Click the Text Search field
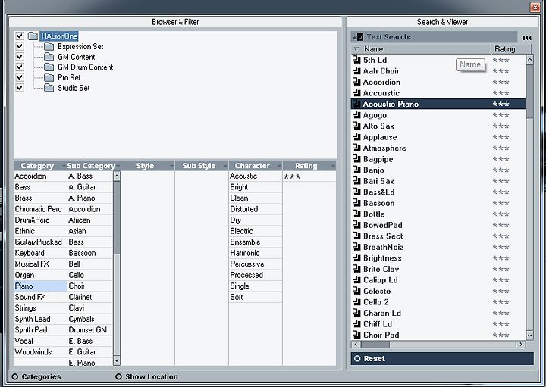The height and width of the screenshot is (387, 546). point(435,37)
